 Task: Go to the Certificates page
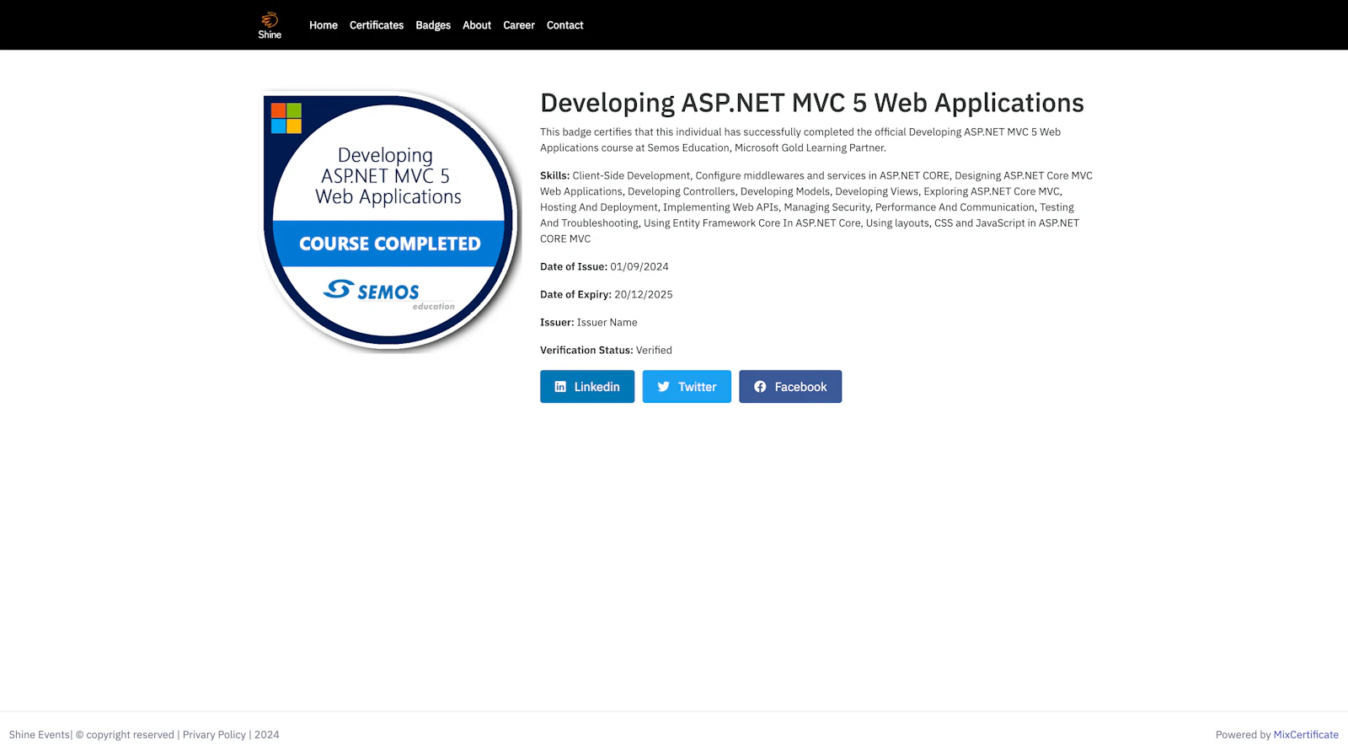pyautogui.click(x=377, y=25)
